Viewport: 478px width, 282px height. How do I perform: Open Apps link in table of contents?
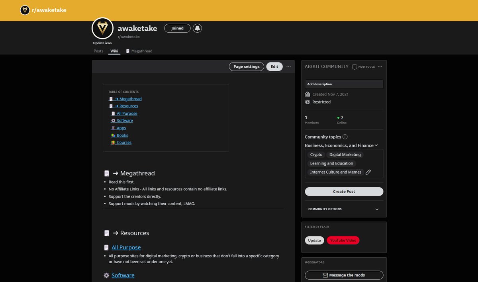click(118, 128)
